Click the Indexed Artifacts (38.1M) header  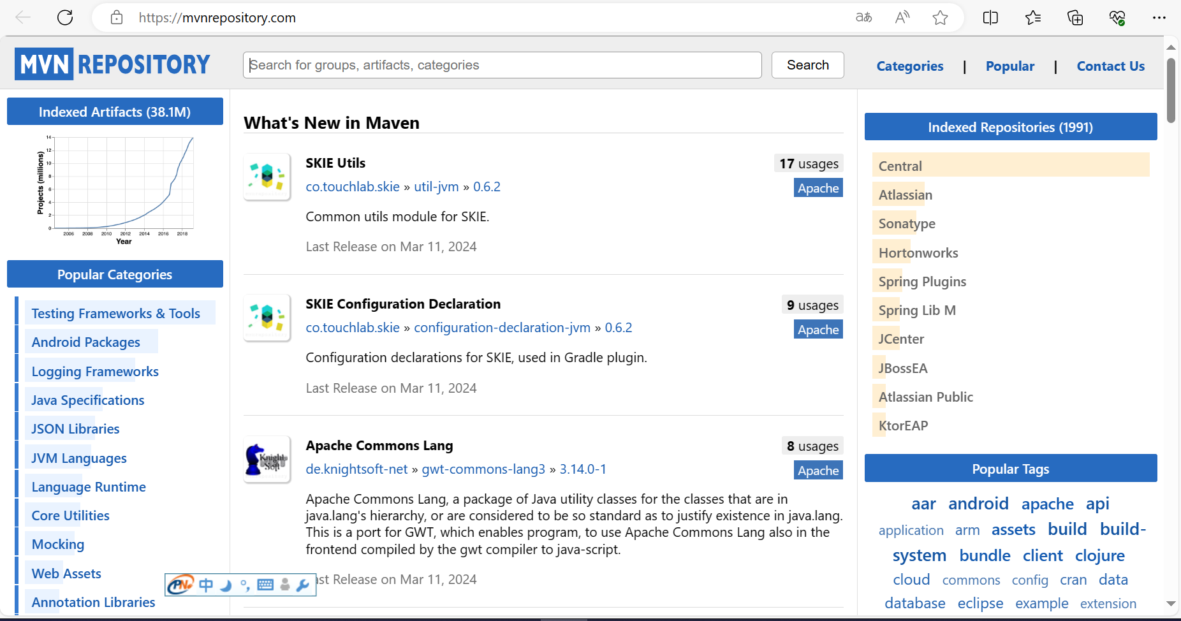point(115,112)
